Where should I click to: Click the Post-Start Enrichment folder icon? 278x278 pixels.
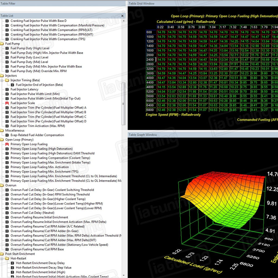coord(2,254)
